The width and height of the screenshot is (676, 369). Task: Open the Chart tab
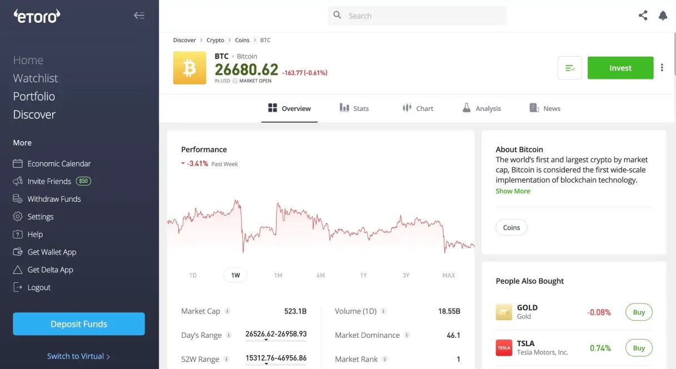point(418,108)
